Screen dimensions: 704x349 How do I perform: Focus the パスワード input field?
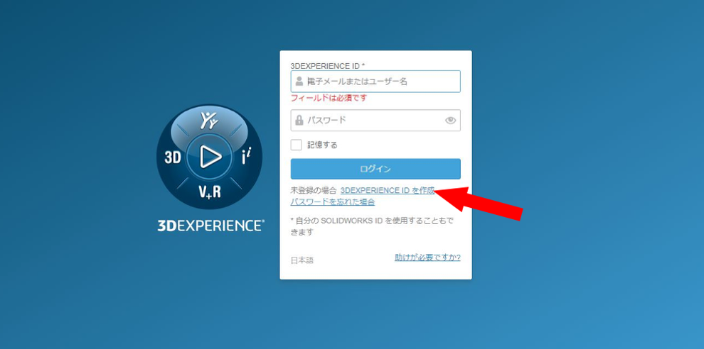[375, 120]
